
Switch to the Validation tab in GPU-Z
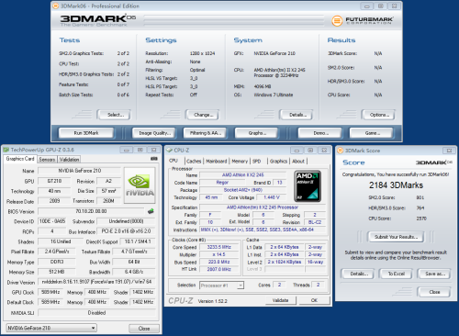pos(69,160)
